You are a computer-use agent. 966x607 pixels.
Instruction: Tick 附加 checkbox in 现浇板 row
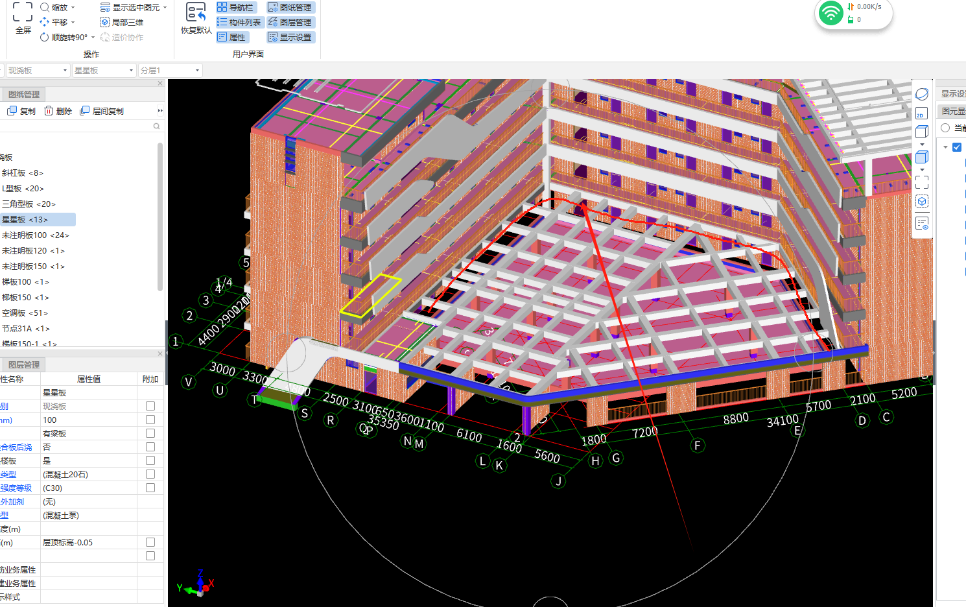point(150,406)
